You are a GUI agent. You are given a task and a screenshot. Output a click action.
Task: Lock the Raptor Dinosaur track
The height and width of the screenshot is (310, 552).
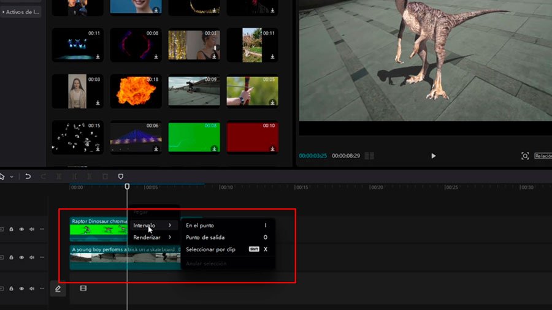(x=11, y=229)
